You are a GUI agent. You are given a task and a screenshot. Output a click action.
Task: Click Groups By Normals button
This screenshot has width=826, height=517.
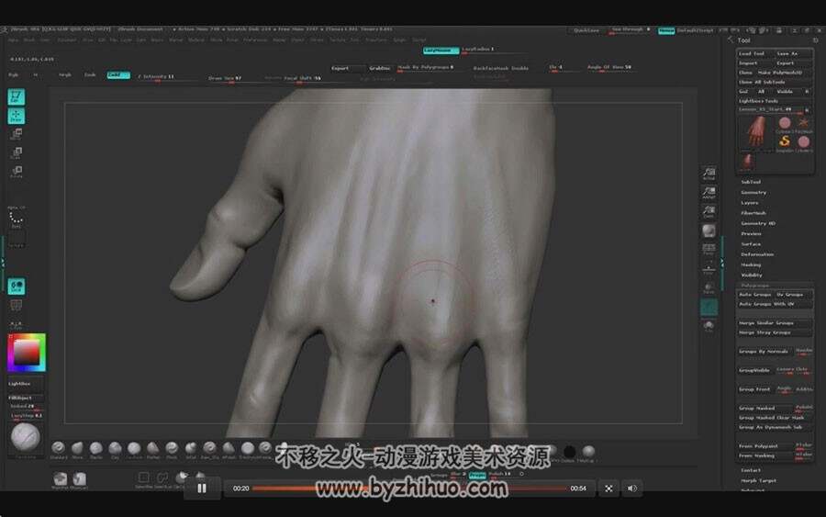(x=765, y=351)
